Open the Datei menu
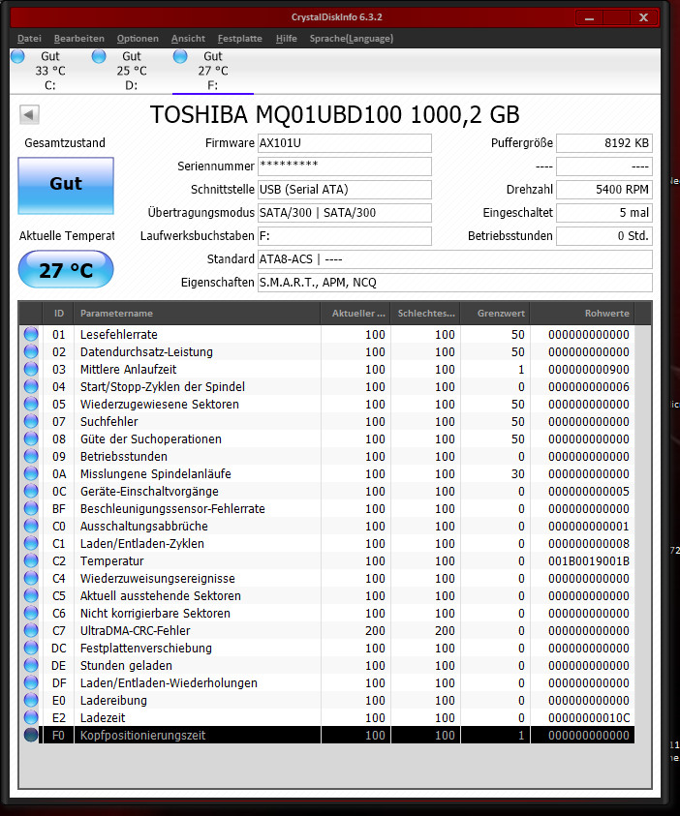Image resolution: width=680 pixels, height=816 pixels. (29, 39)
